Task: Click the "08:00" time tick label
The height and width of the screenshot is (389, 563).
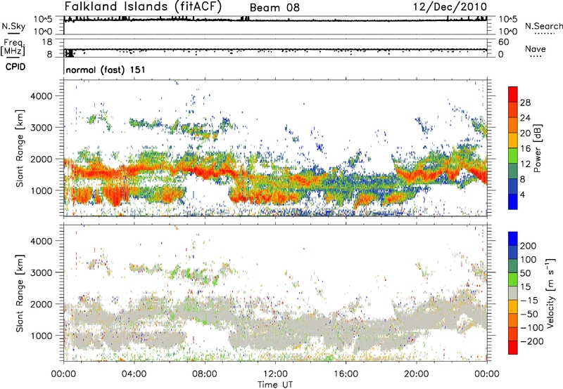Action: pos(205,374)
